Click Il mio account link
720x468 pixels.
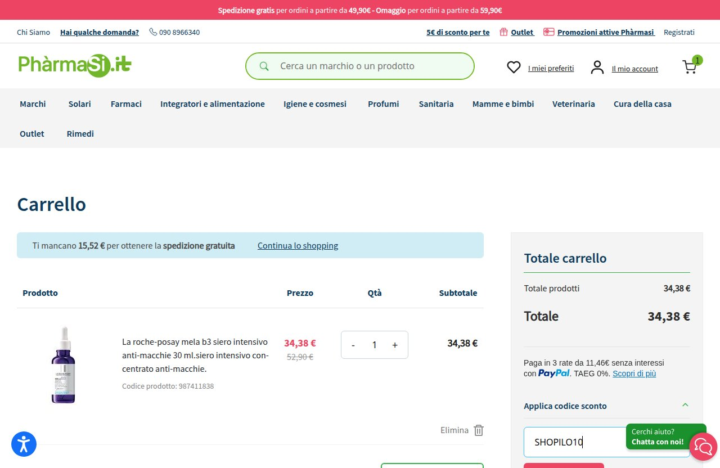pos(635,69)
